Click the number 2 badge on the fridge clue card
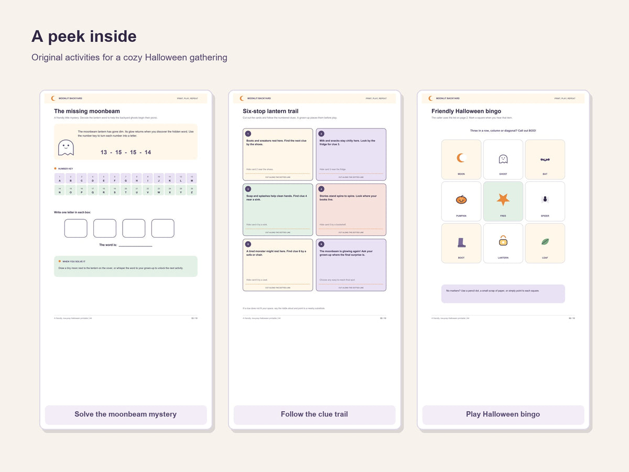The image size is (629, 472). coord(322,134)
